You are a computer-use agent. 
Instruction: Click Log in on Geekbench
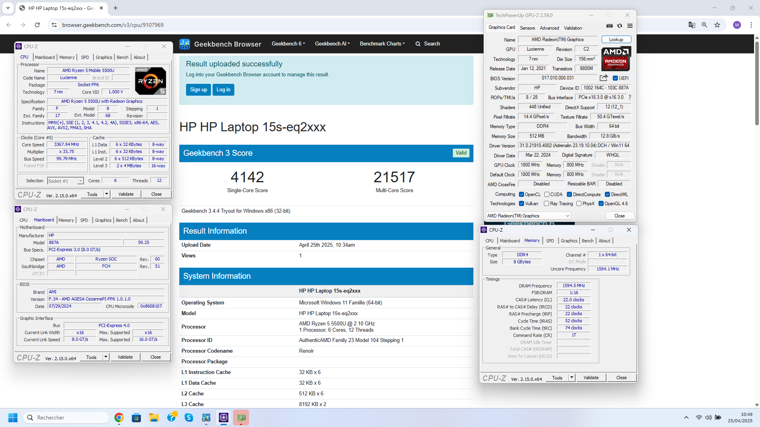(x=223, y=90)
